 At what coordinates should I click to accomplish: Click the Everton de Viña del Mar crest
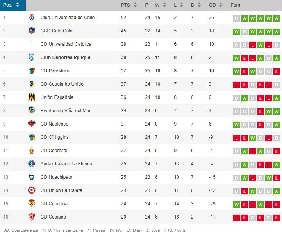(x=32, y=111)
